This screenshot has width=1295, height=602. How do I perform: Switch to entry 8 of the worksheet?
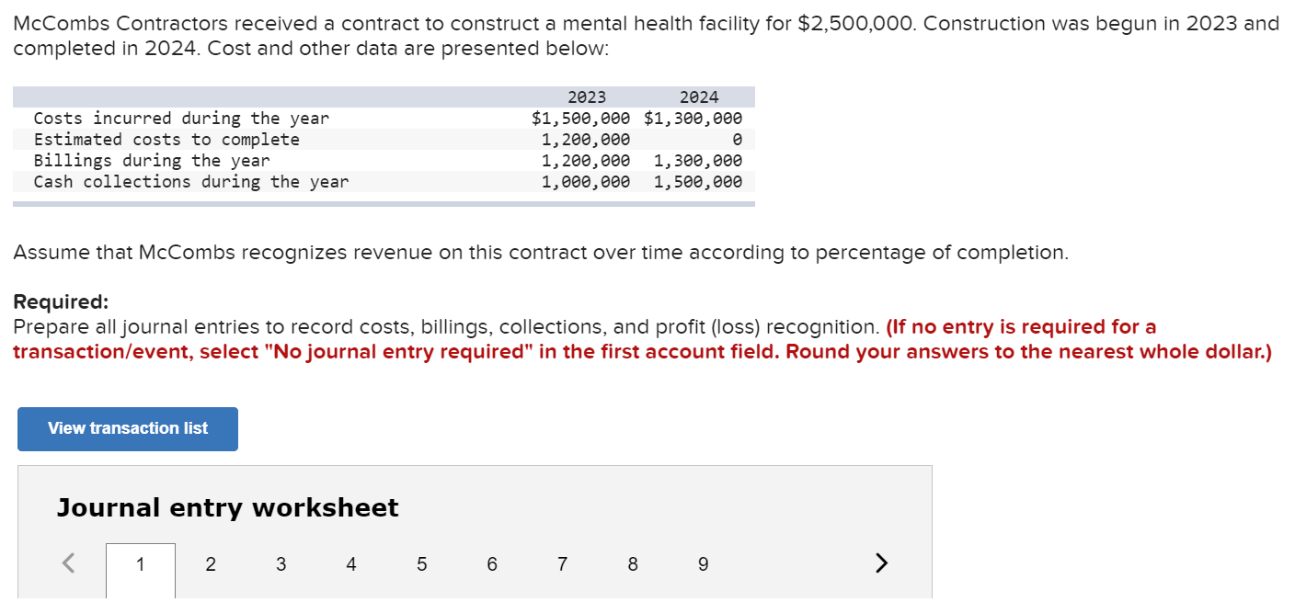pos(633,563)
